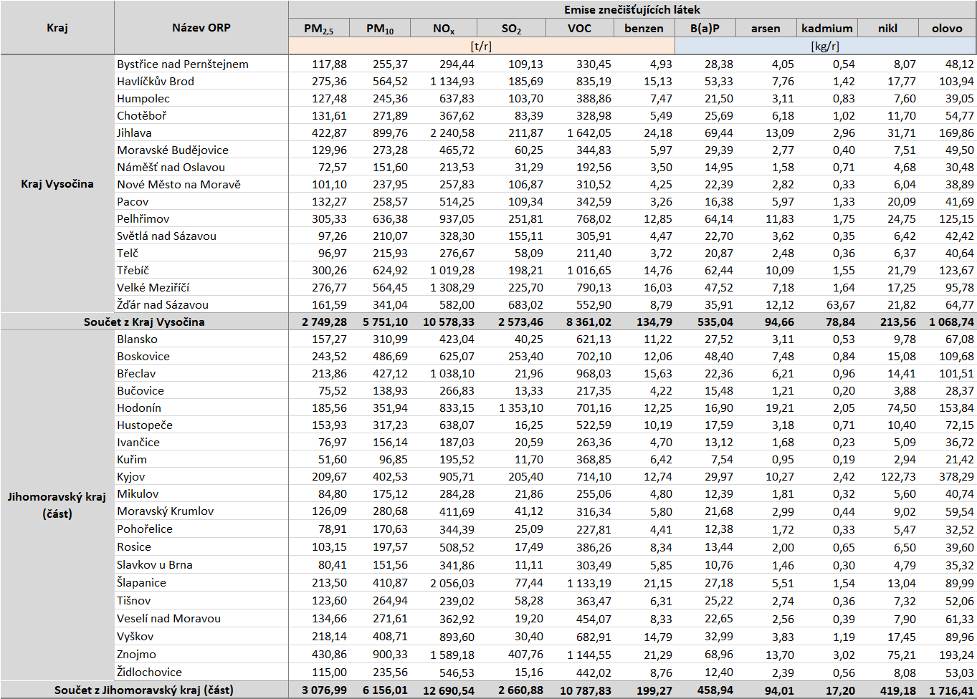This screenshot has width=977, height=699.
Task: Click the [kg/r] units cell
Action: [825, 46]
